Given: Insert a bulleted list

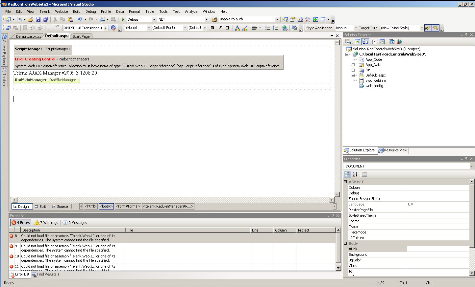Looking at the screenshot, I should click(267, 28).
